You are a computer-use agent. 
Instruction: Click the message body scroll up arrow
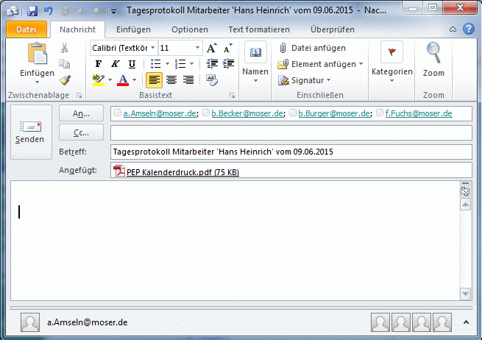tap(465, 205)
